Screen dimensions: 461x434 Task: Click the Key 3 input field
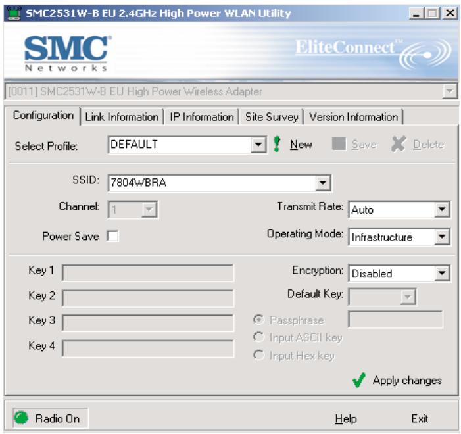tap(148, 323)
